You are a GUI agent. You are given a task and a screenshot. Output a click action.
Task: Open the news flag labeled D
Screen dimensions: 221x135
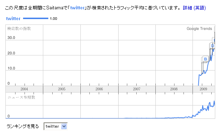click(212, 46)
